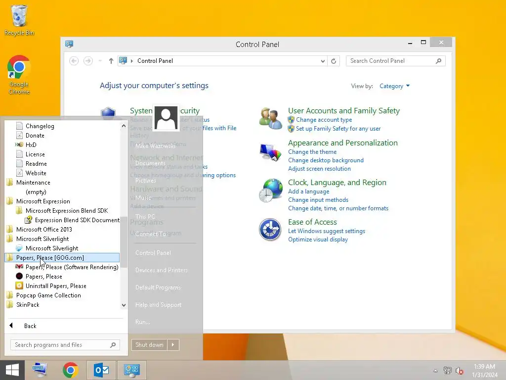Open the On-Screen Keyboard taskbar icon

40,370
